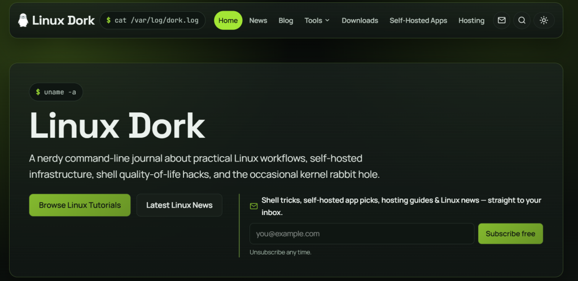Go to the News nav item
This screenshot has width=578, height=281.
click(x=258, y=21)
